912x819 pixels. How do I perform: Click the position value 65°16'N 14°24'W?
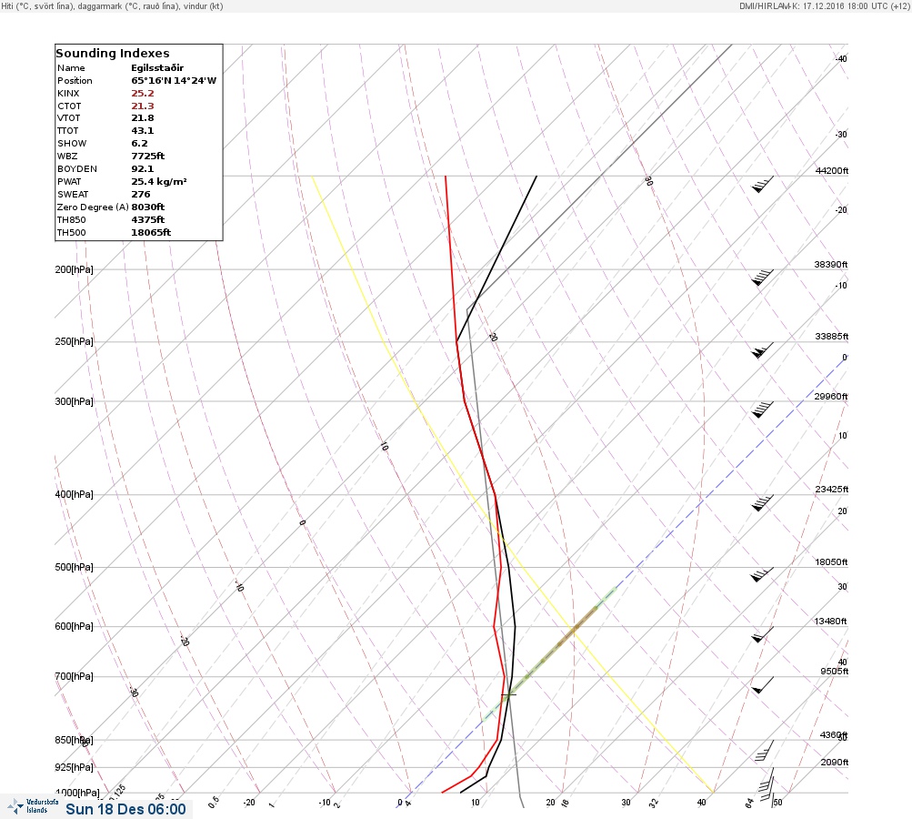coord(174,80)
